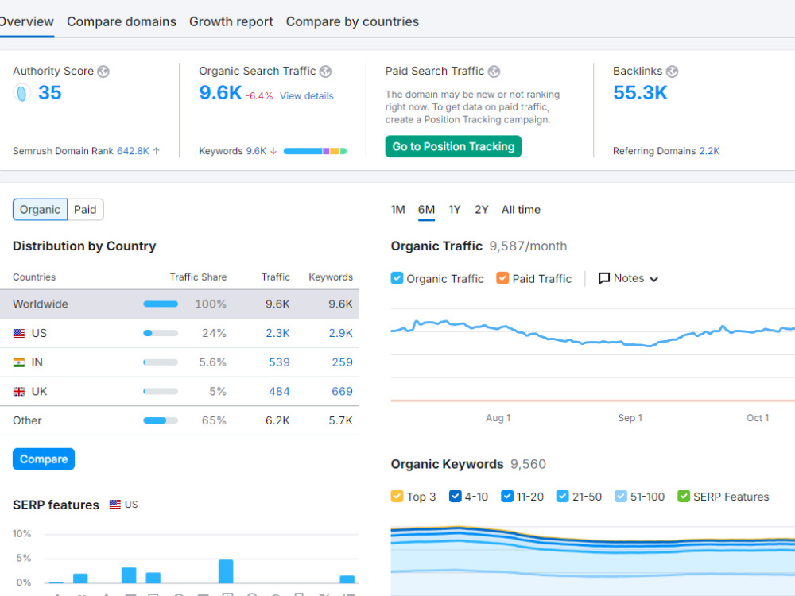Click the Semrush Domain Rank up arrow

[156, 150]
